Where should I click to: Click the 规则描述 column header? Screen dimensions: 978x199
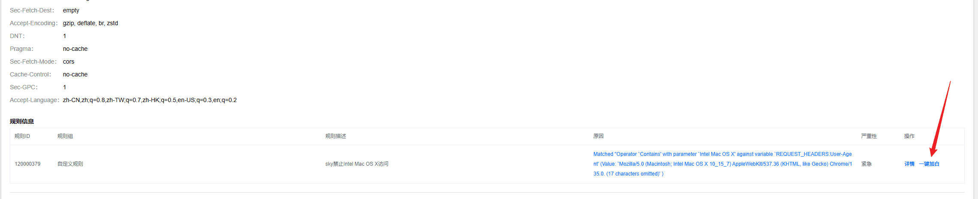(x=336, y=136)
